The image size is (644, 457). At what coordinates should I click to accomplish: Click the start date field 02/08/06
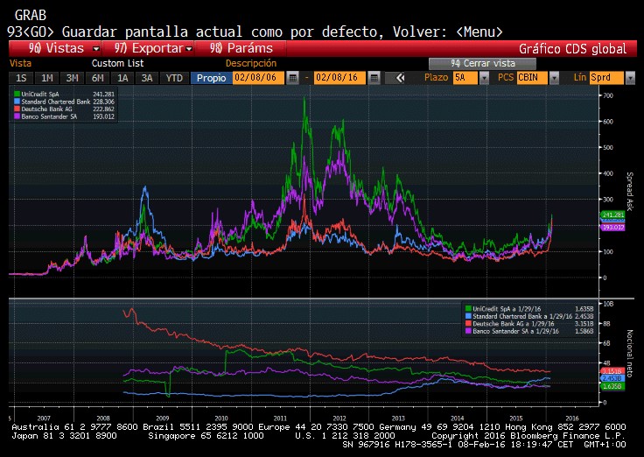[258, 78]
